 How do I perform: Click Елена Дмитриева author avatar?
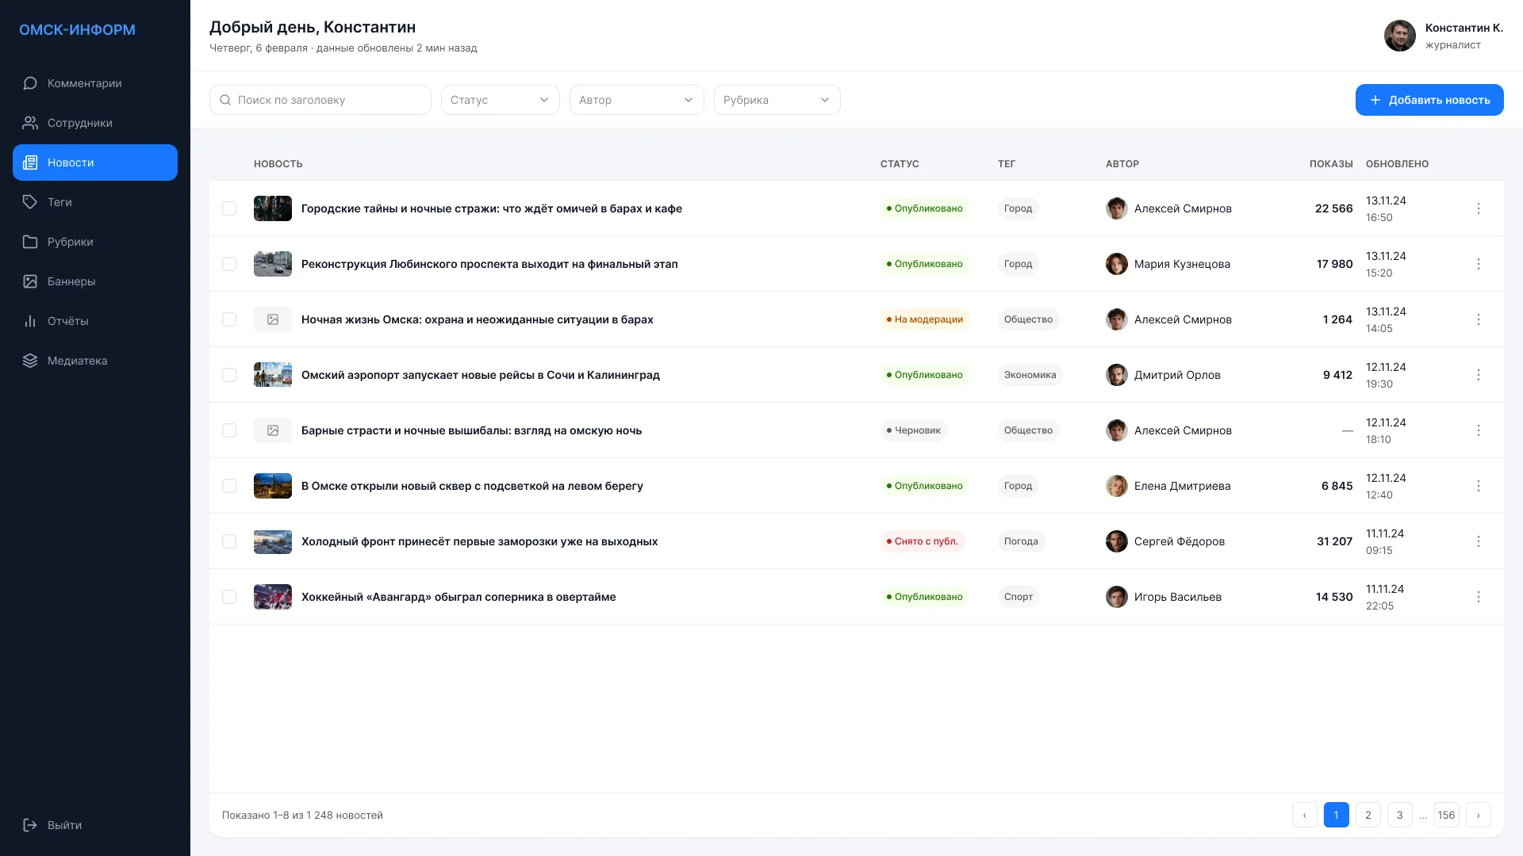pos(1117,486)
